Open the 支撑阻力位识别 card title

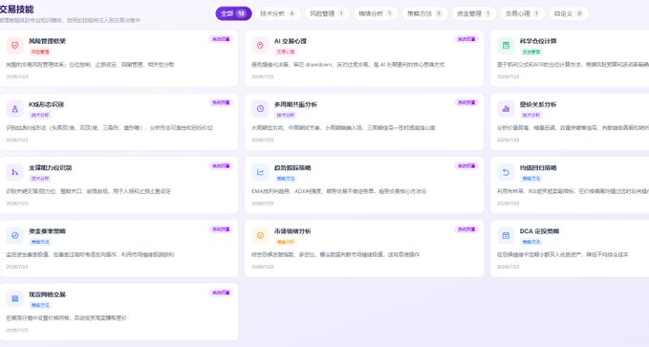coord(50,167)
